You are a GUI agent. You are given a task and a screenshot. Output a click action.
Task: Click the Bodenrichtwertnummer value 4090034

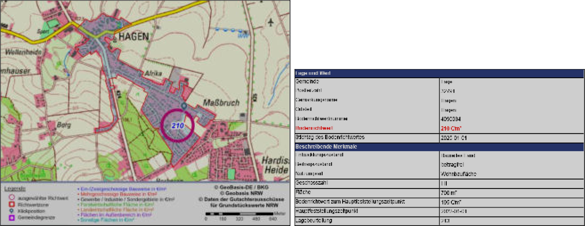[451, 119]
